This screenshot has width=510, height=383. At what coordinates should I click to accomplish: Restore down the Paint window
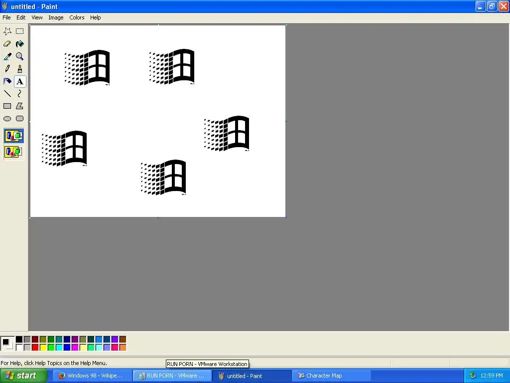click(492, 6)
